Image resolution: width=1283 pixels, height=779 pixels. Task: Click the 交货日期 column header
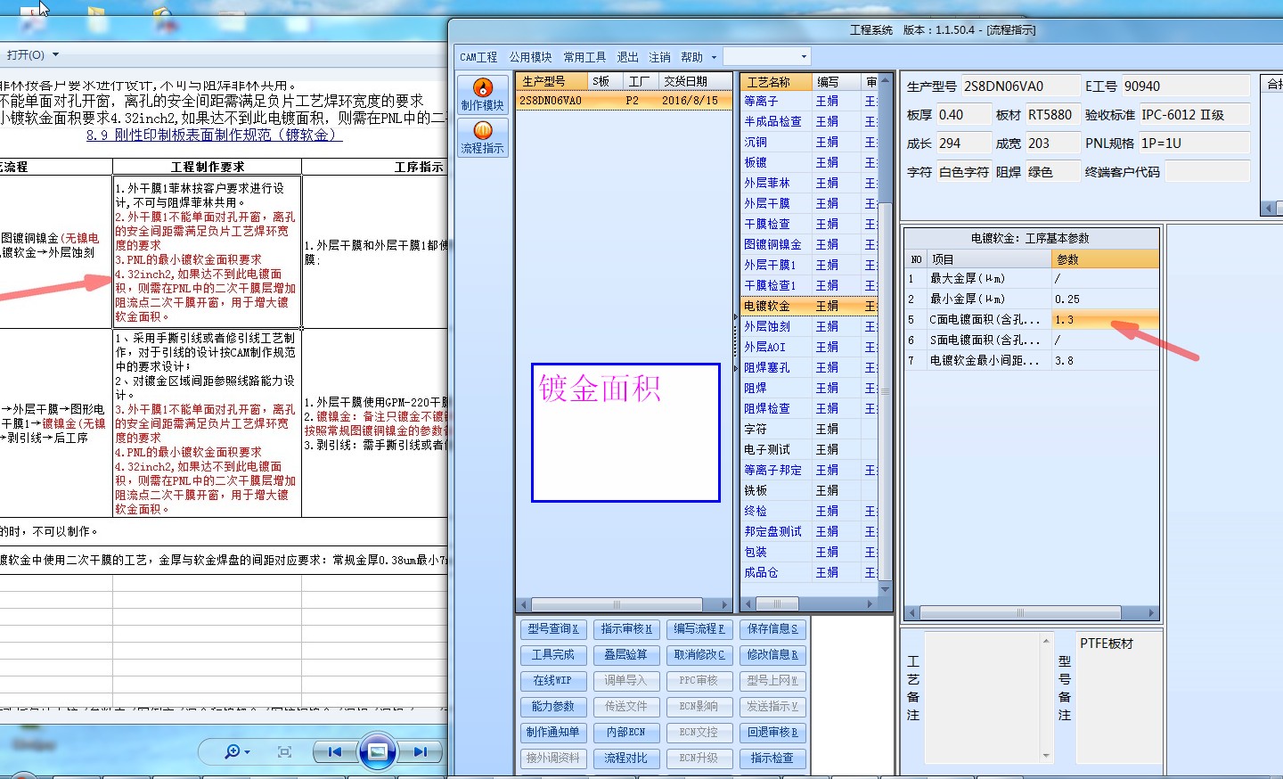tap(695, 82)
